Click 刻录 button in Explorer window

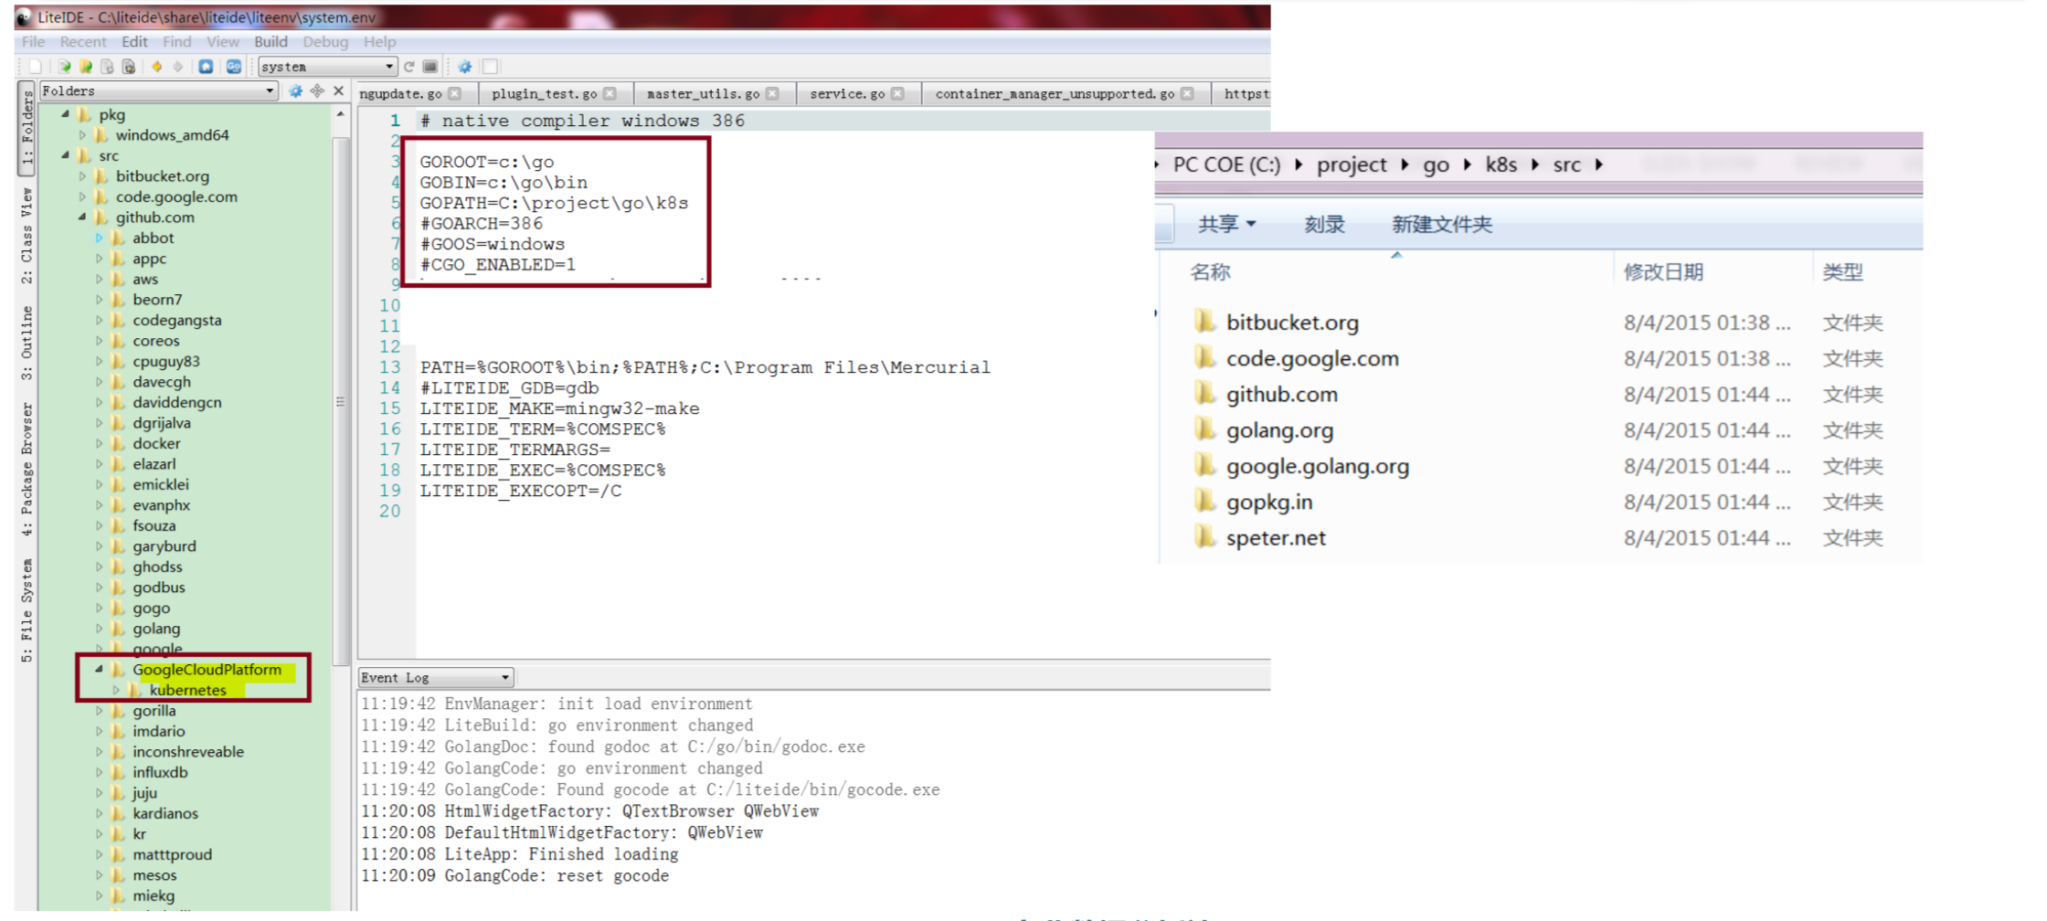point(1324,224)
